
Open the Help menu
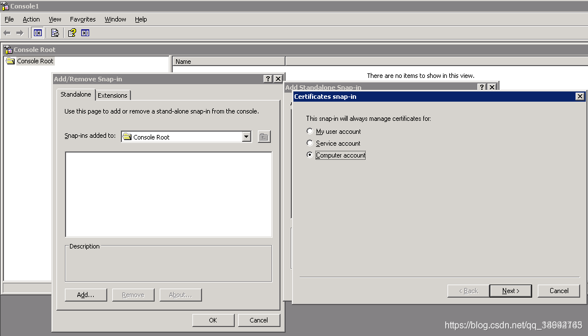tap(141, 19)
